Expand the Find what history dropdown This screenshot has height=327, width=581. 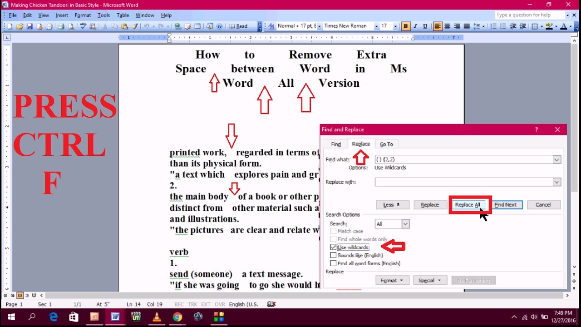click(557, 159)
